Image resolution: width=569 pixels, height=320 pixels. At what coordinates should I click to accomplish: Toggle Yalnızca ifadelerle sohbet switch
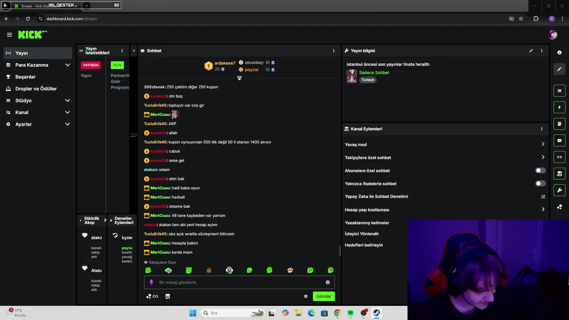(x=540, y=184)
